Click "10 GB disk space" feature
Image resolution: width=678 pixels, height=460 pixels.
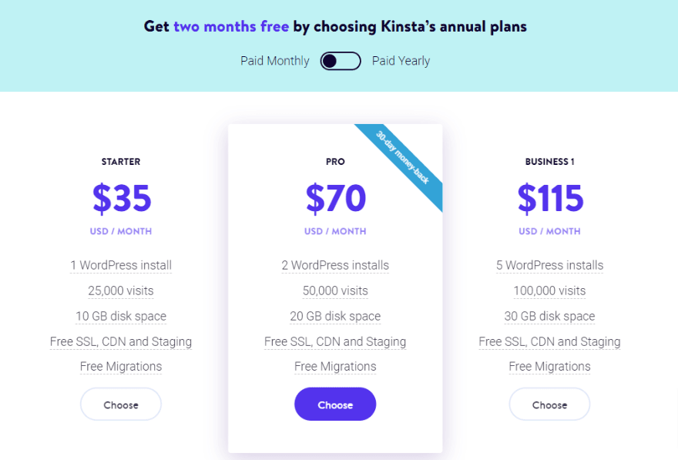point(121,316)
